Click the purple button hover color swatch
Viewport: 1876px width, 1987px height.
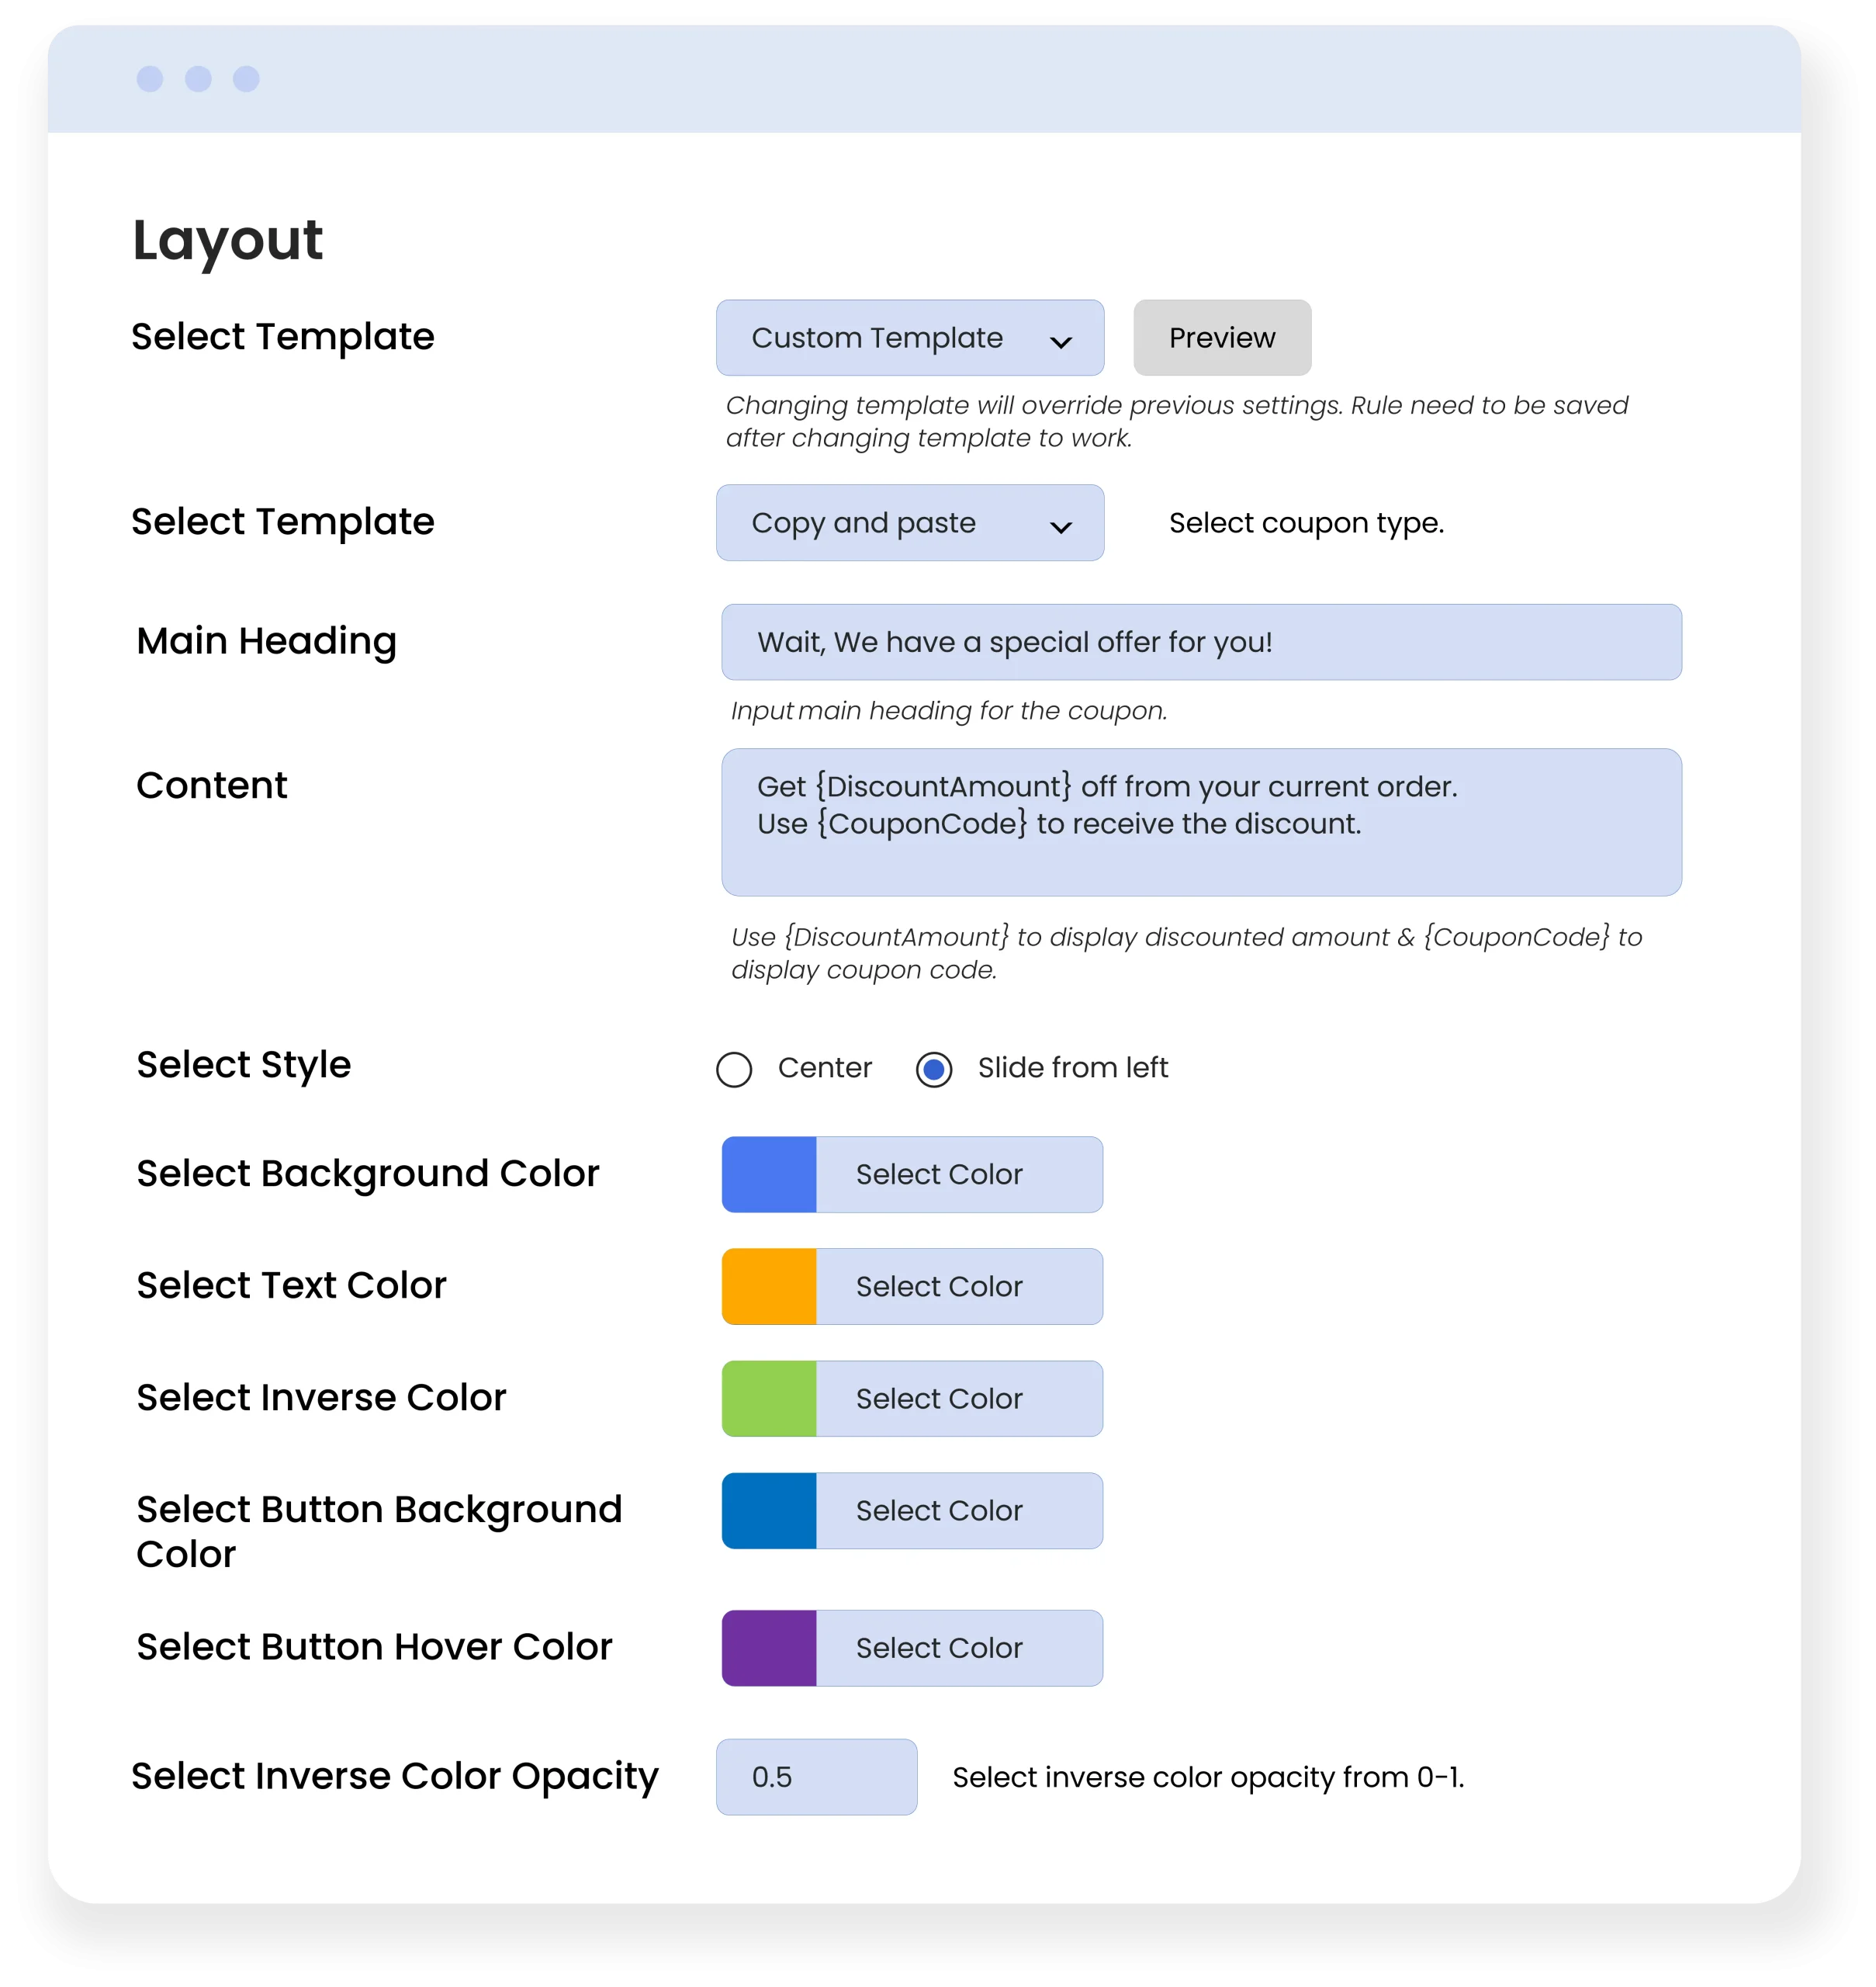tap(769, 1648)
